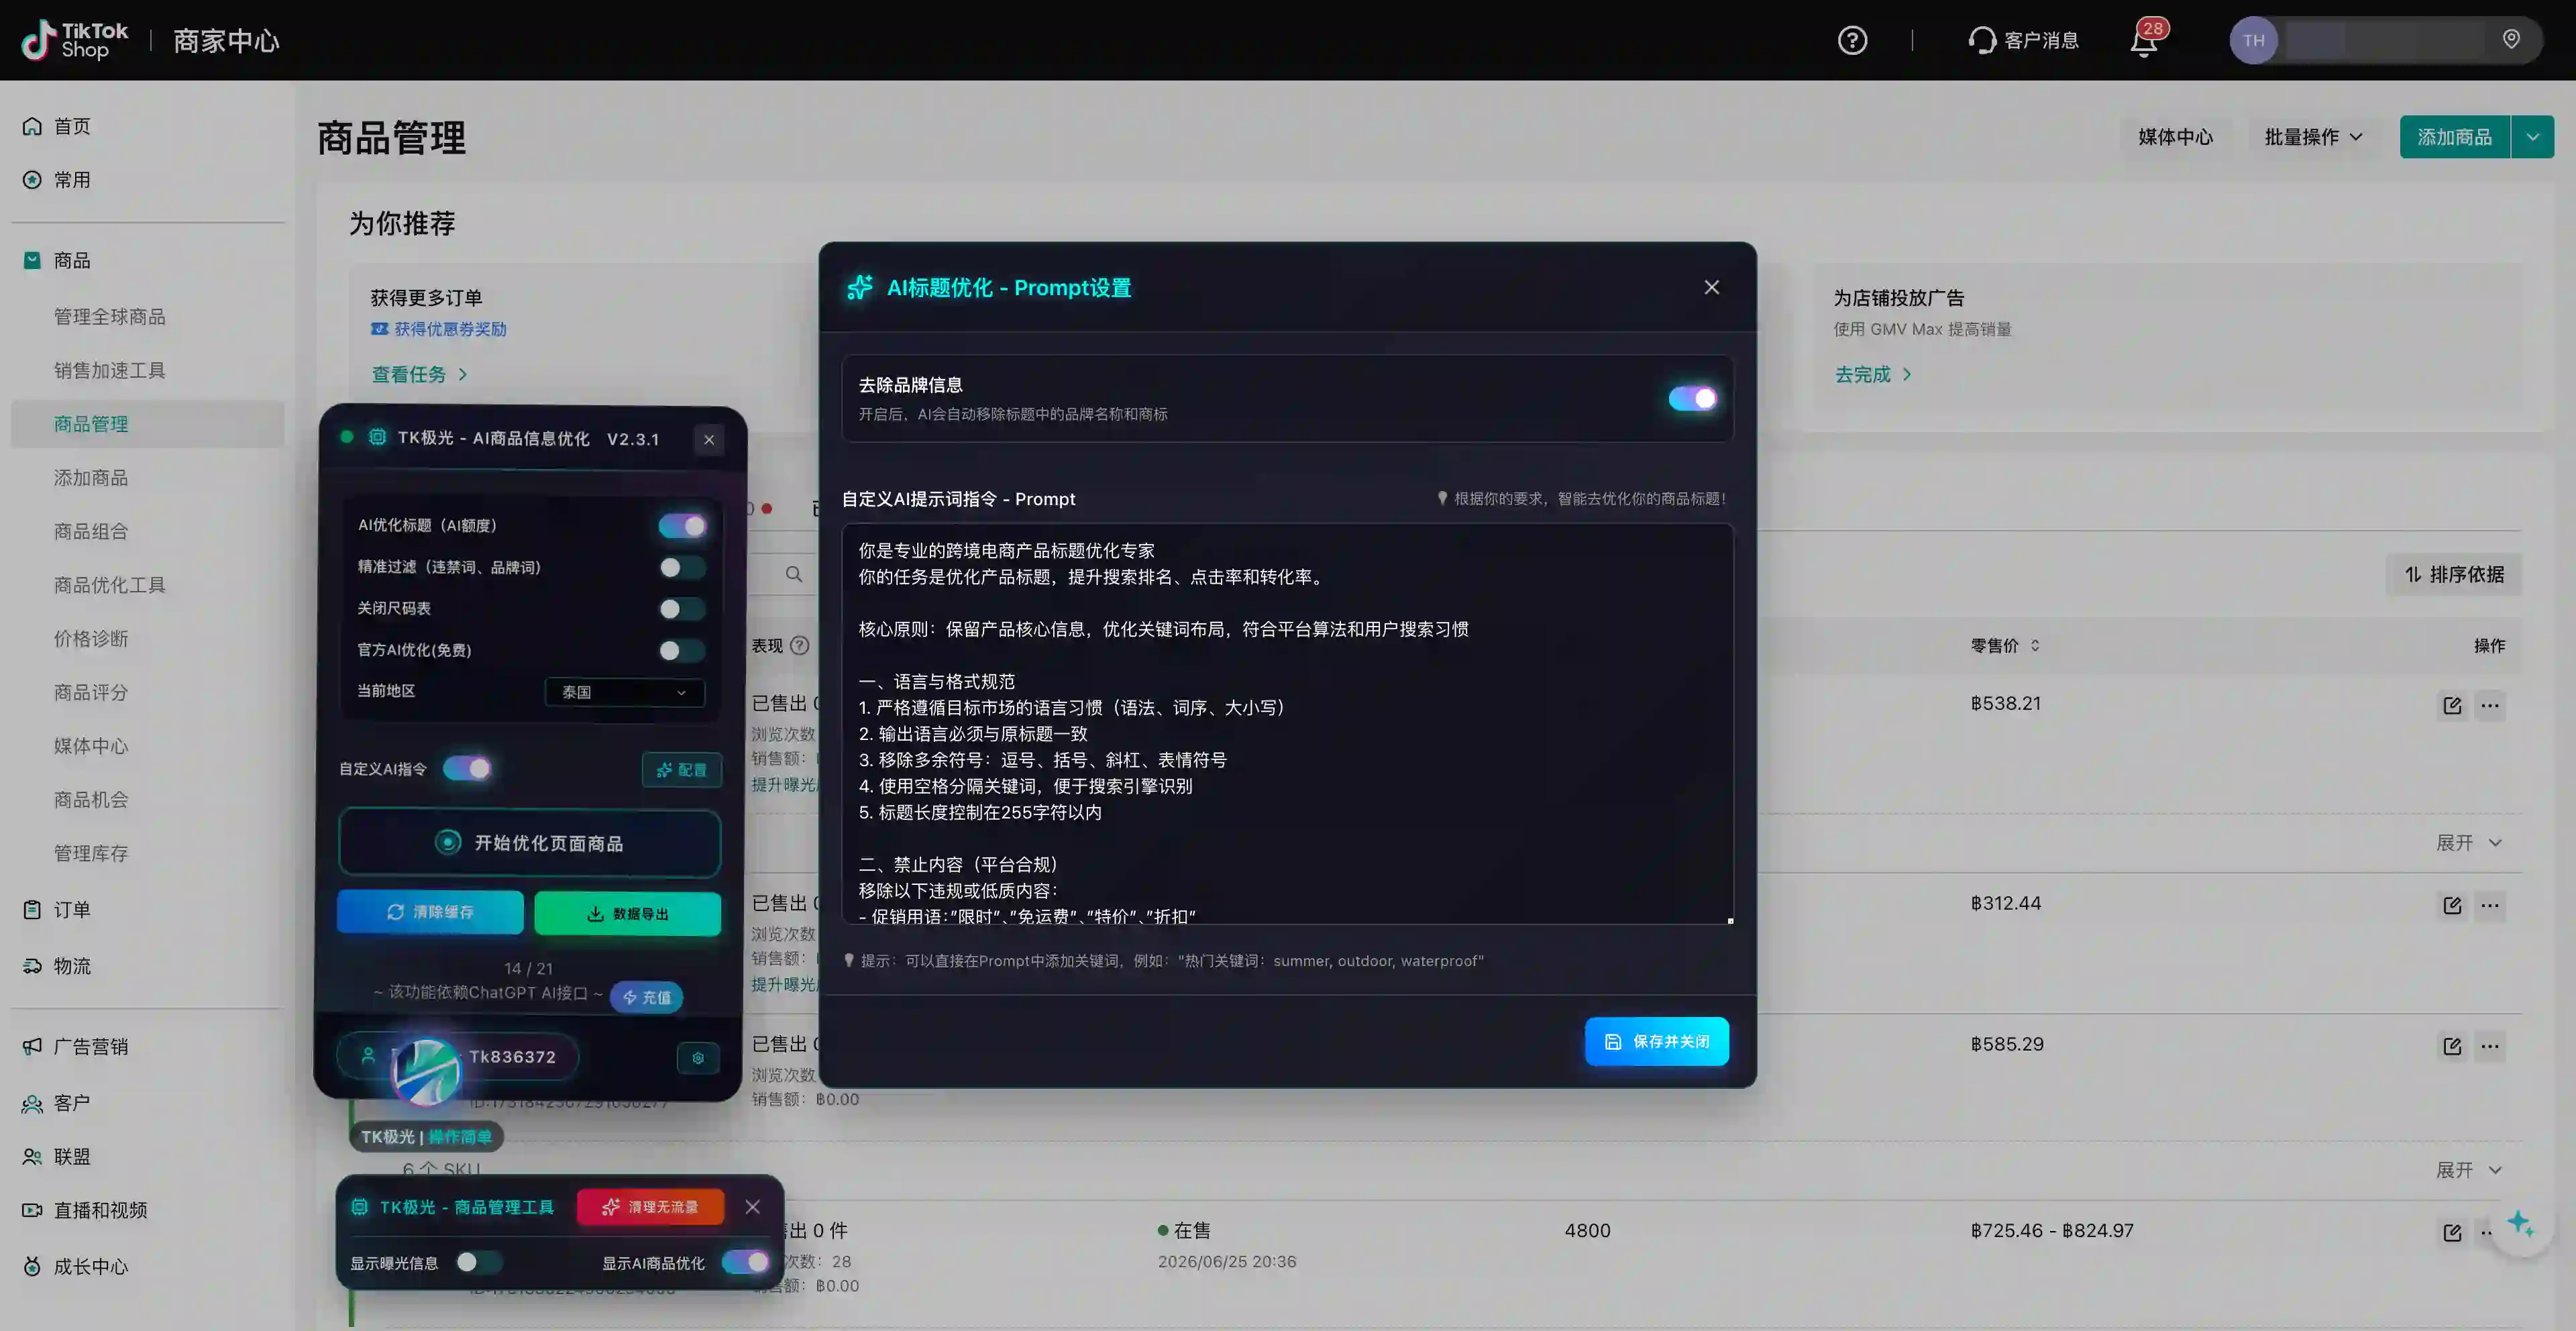Click 清理无流量 button

(x=651, y=1207)
